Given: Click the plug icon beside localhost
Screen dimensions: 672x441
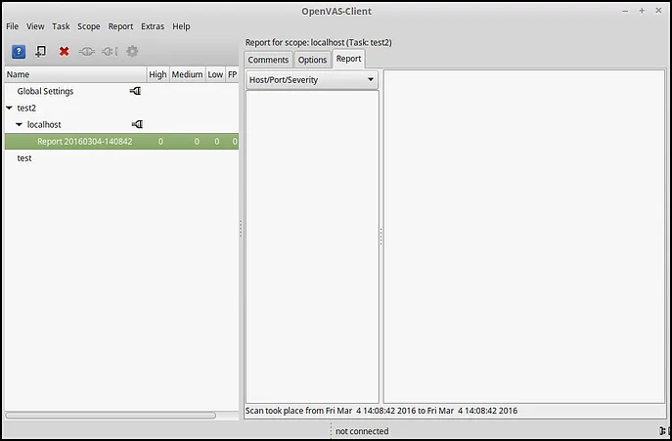Looking at the screenshot, I should click(x=137, y=124).
